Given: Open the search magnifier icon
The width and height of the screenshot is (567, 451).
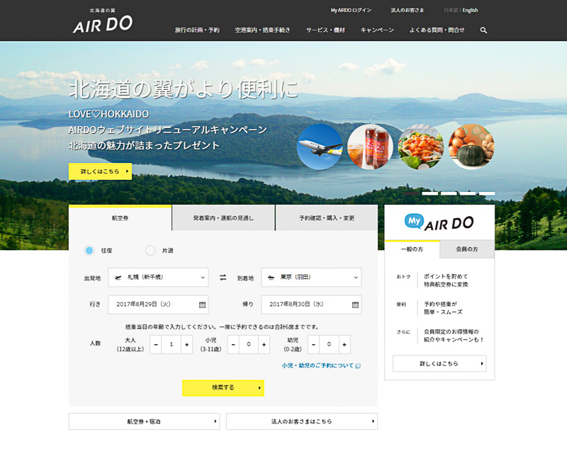Looking at the screenshot, I should coord(483,30).
